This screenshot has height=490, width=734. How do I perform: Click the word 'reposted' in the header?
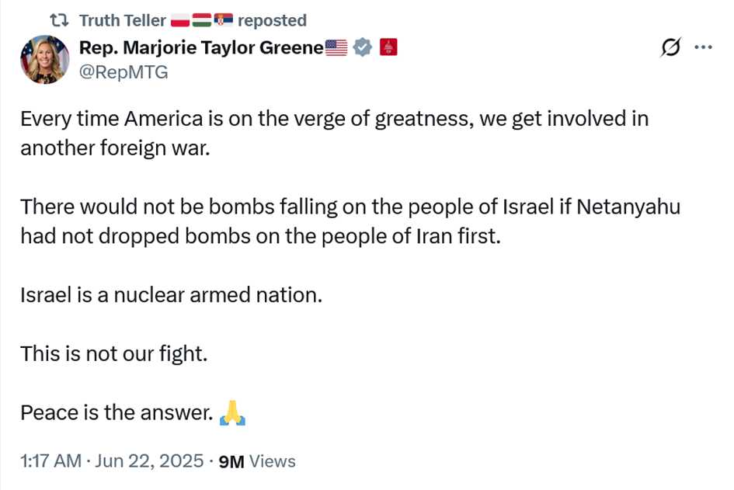pos(272,21)
